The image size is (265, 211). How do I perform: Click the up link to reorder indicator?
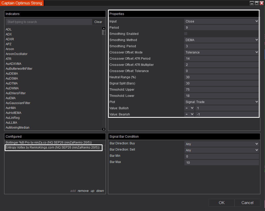[x=92, y=191]
